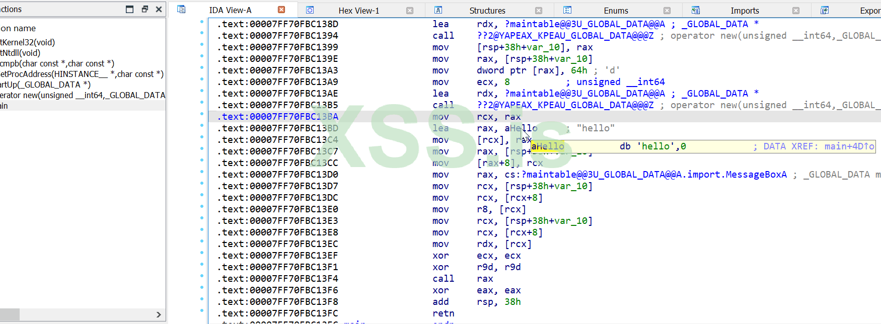
Task: Close the Structures tab
Action: [x=539, y=10]
